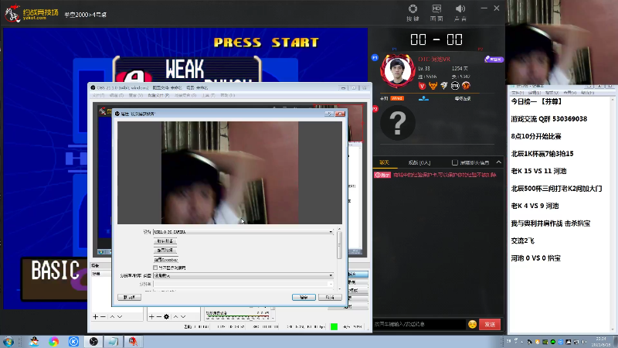Move scene down with the arrow

pos(120,317)
